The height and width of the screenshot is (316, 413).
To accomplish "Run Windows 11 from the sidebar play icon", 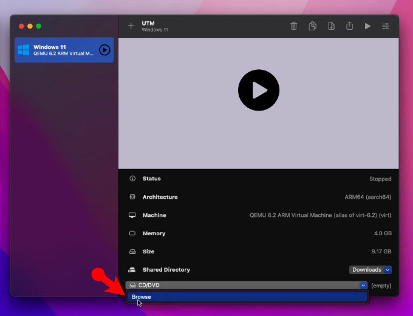I will point(104,50).
